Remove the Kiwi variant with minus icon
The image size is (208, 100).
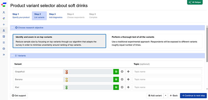click(122, 87)
